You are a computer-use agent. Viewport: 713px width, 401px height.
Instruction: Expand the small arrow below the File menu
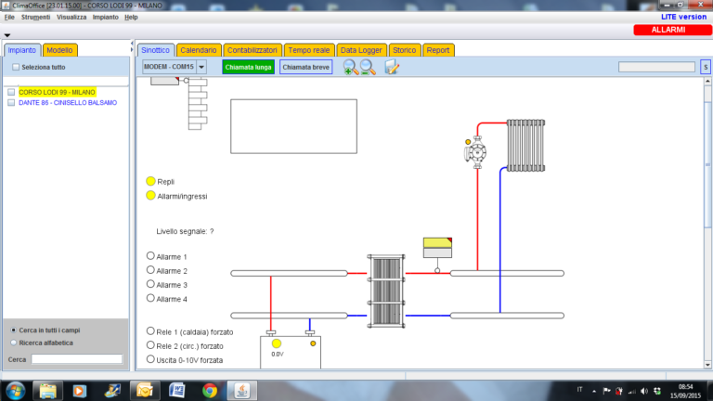(x=7, y=35)
